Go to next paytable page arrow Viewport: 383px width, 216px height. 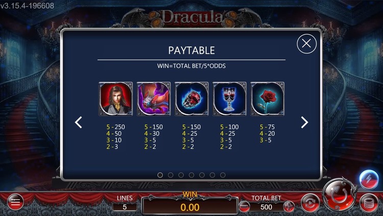pos(304,122)
